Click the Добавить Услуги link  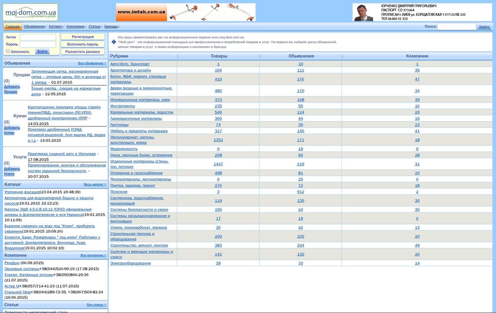(11, 171)
